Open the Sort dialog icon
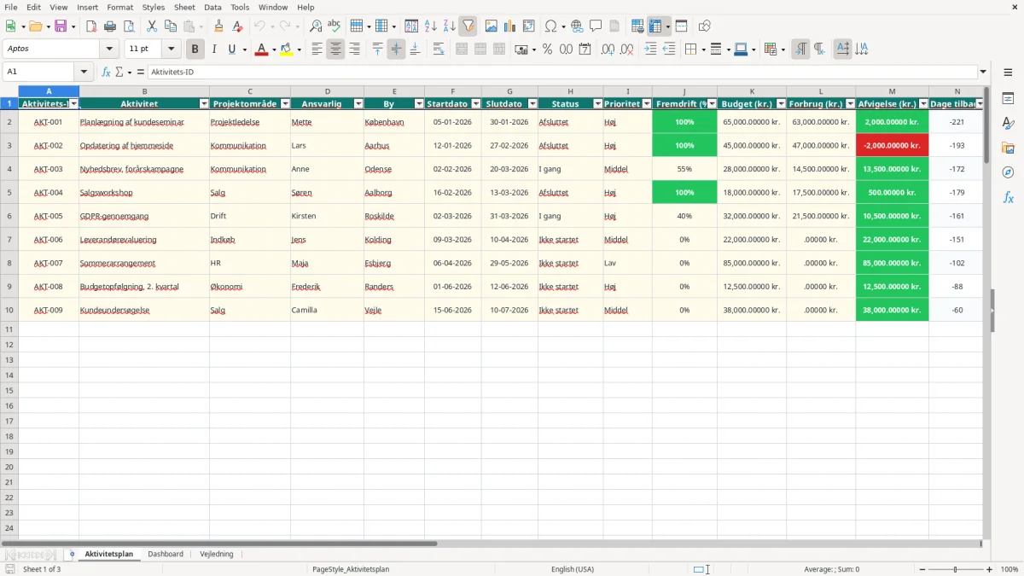The height and width of the screenshot is (576, 1024). click(x=411, y=26)
